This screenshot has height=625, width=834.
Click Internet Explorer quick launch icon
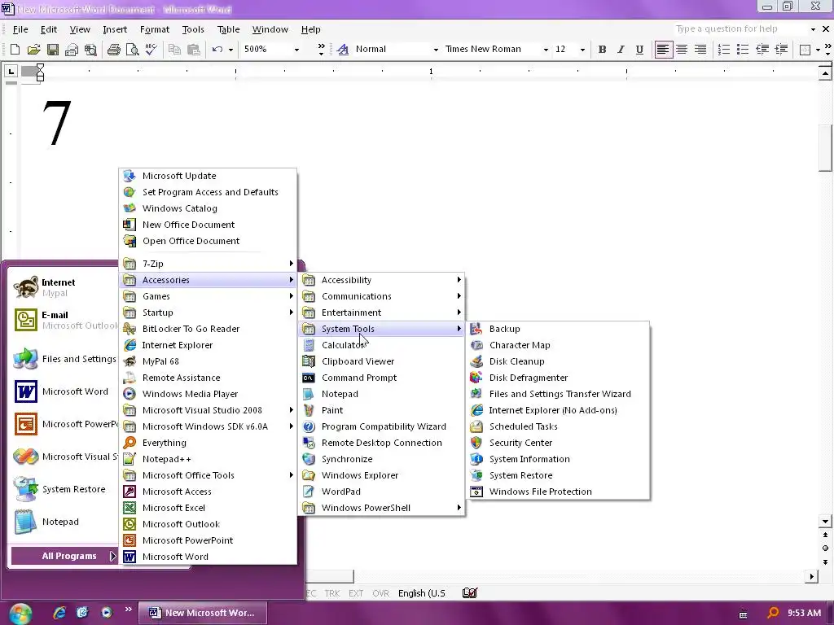pos(59,613)
